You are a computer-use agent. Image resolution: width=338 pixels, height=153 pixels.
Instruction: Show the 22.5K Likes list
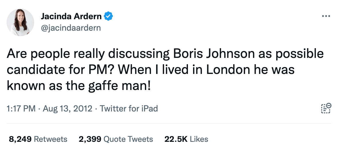pos(186,139)
